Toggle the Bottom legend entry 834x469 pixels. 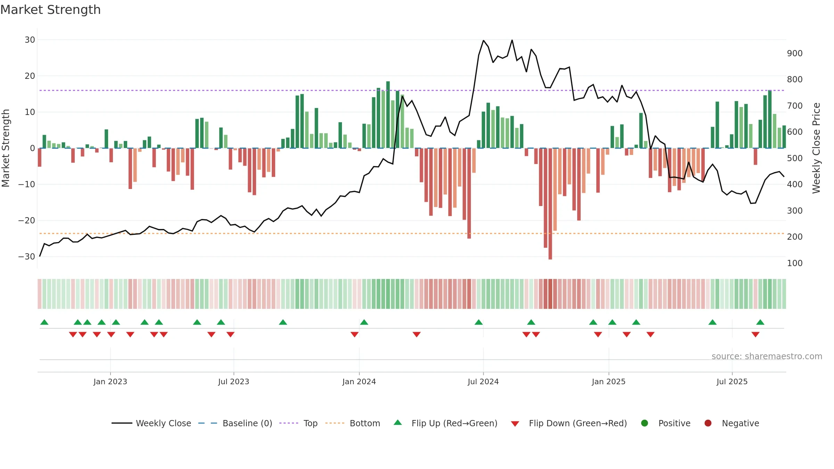353,423
